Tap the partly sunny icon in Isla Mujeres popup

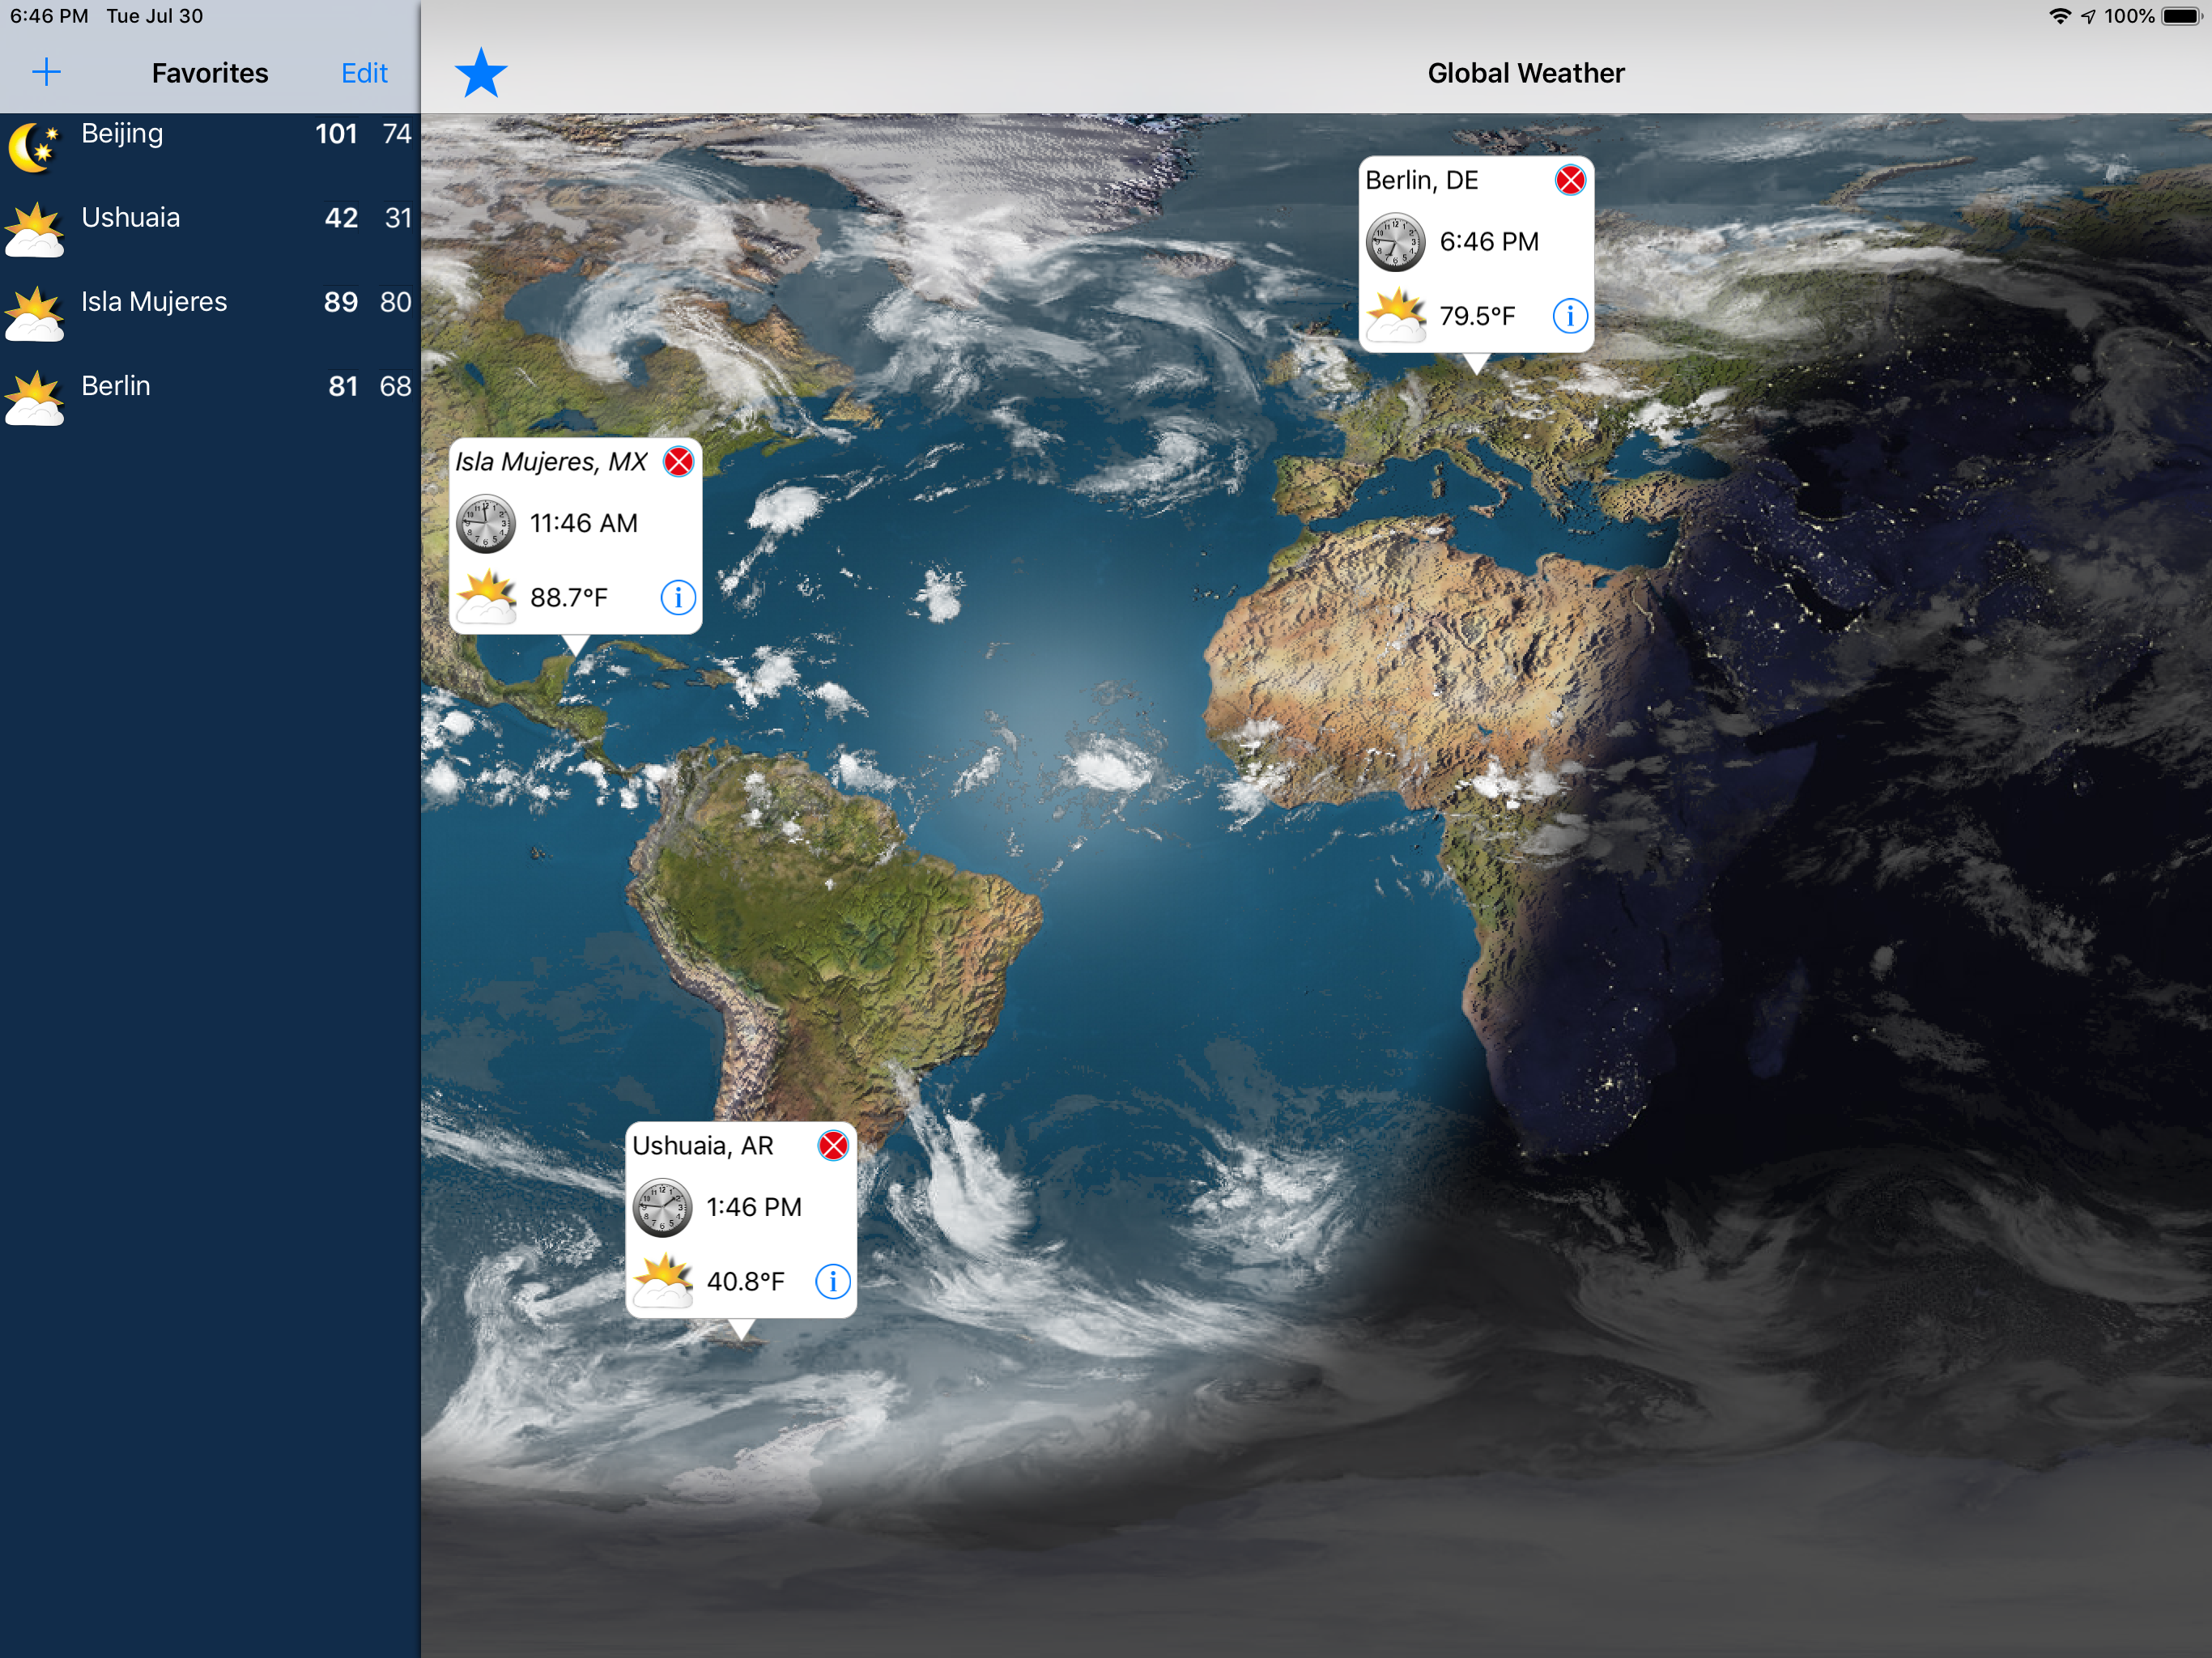[486, 598]
